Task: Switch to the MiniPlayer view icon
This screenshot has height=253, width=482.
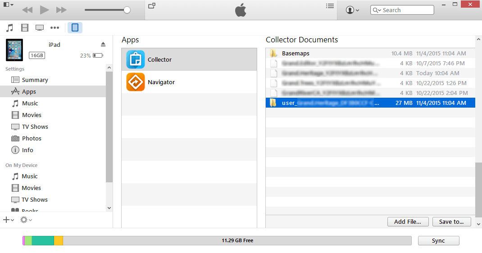Action: [x=152, y=5]
